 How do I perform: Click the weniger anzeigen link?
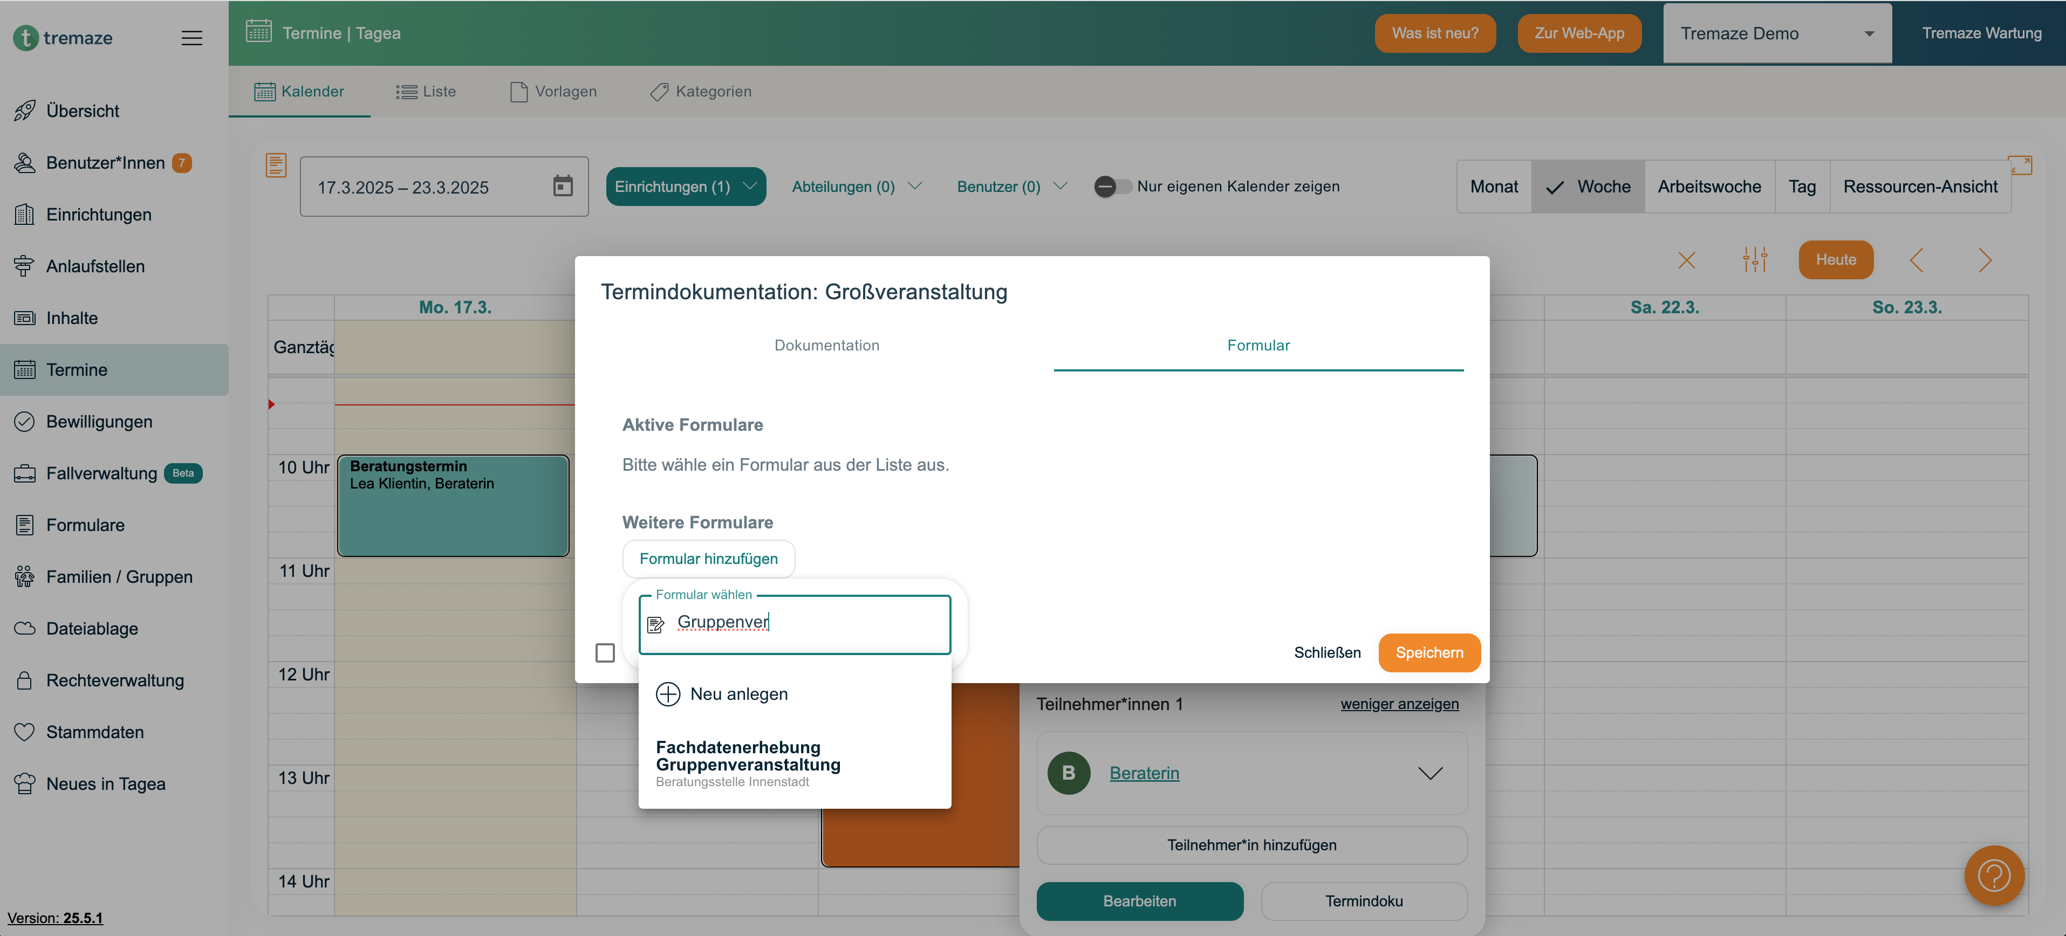pos(1399,704)
